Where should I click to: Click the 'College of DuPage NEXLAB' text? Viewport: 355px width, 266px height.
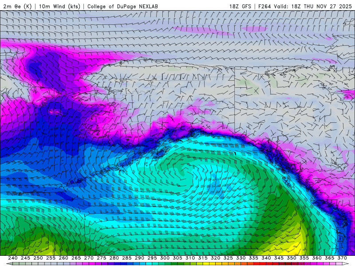[x=122, y=6]
